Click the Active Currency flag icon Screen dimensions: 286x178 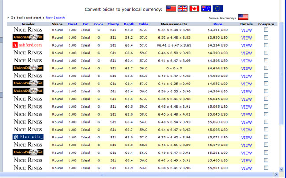point(243,17)
